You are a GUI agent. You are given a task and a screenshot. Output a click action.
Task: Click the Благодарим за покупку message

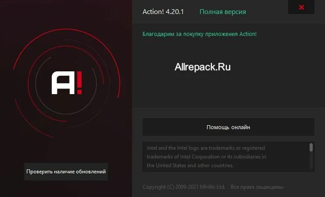200,34
